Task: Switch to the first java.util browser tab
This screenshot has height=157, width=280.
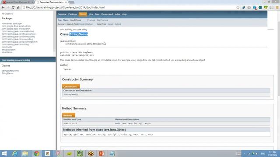Action: 17,2
